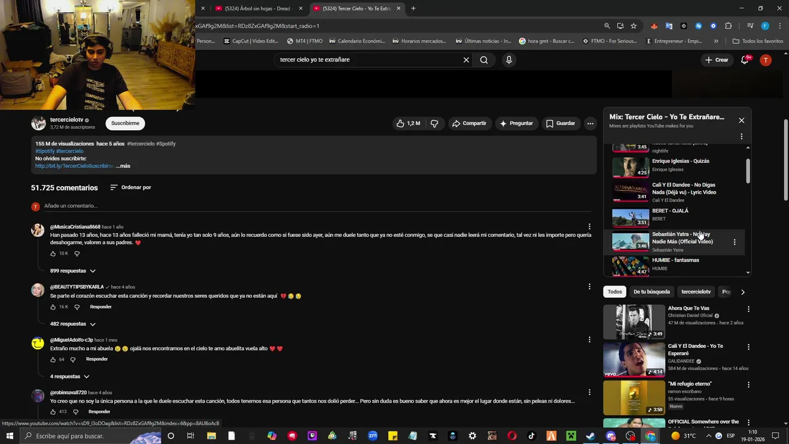Image resolution: width=789 pixels, height=444 pixels.
Task: Close the Mix playlist panel
Action: pyautogui.click(x=742, y=120)
